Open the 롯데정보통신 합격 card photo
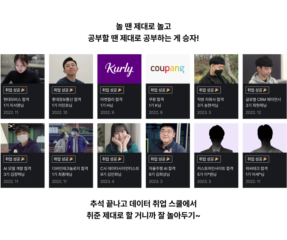 tap(71, 69)
